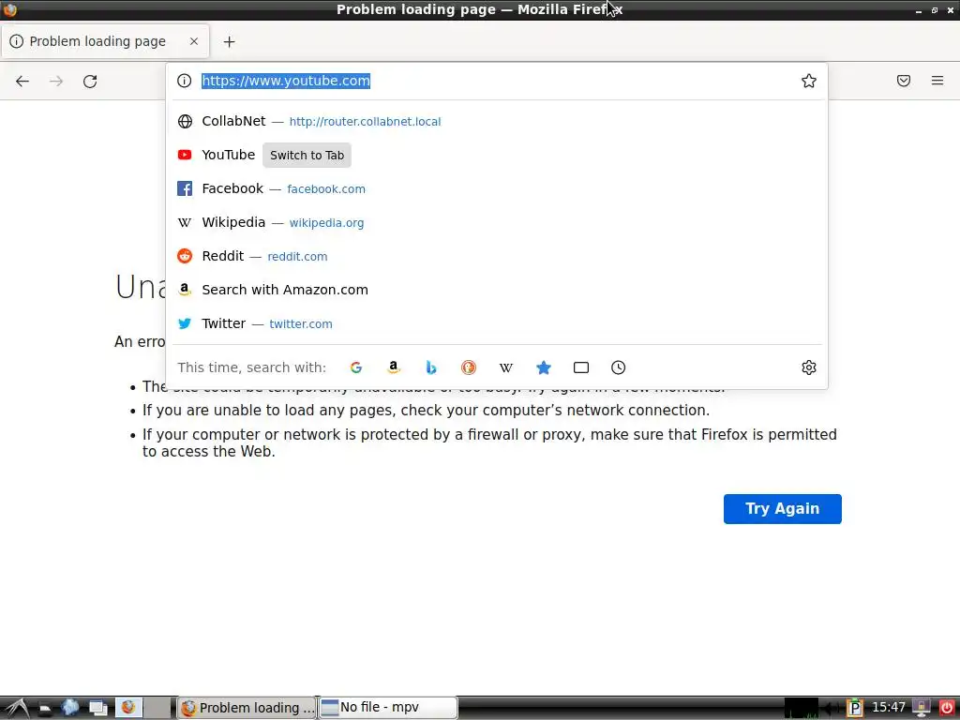Search this time with Google

pos(355,367)
